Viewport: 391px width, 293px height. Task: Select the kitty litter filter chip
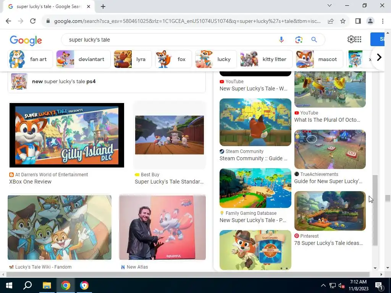[x=266, y=59]
